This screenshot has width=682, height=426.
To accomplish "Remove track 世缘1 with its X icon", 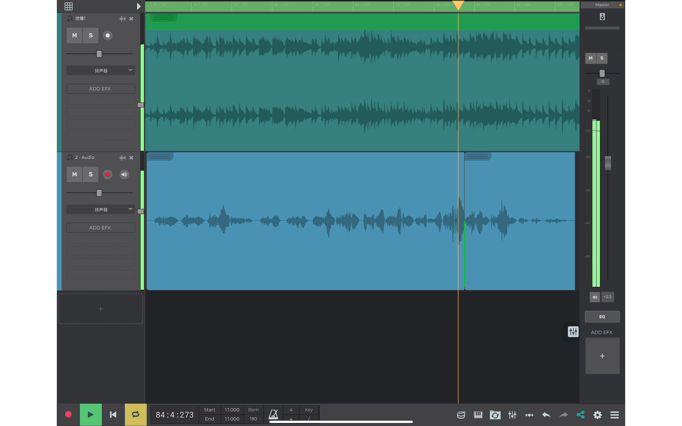I will click(x=131, y=19).
